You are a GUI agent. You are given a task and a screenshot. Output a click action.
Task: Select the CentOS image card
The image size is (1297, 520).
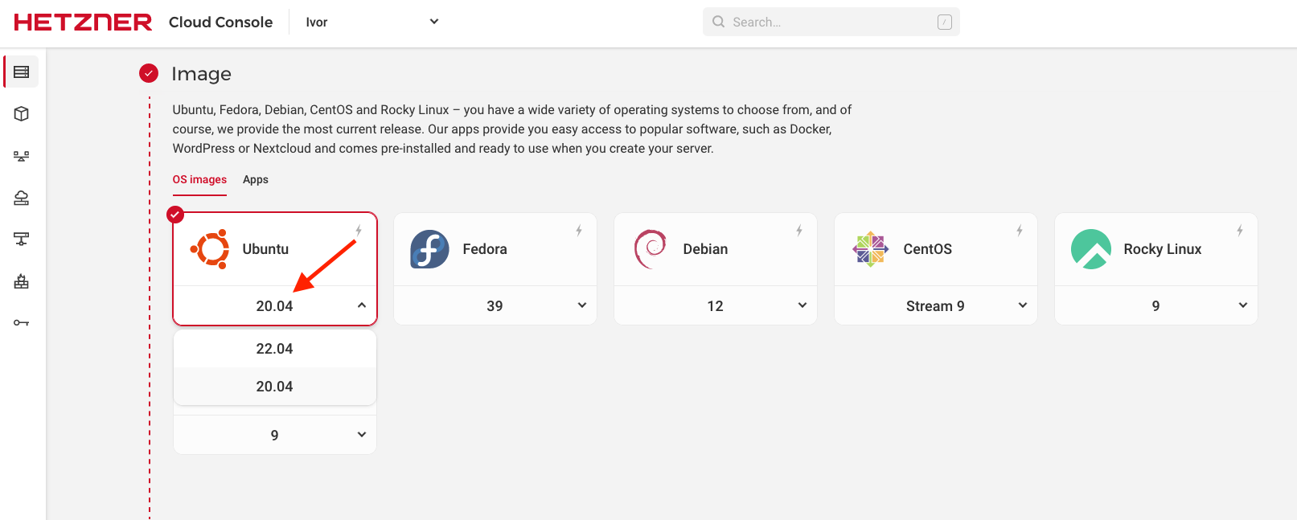[935, 249]
